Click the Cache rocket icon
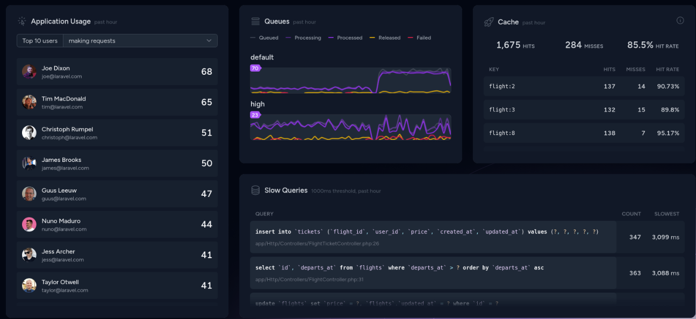 tap(489, 22)
